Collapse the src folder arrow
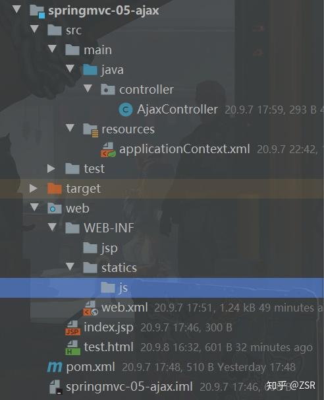This screenshot has width=324, height=400. click(x=34, y=29)
